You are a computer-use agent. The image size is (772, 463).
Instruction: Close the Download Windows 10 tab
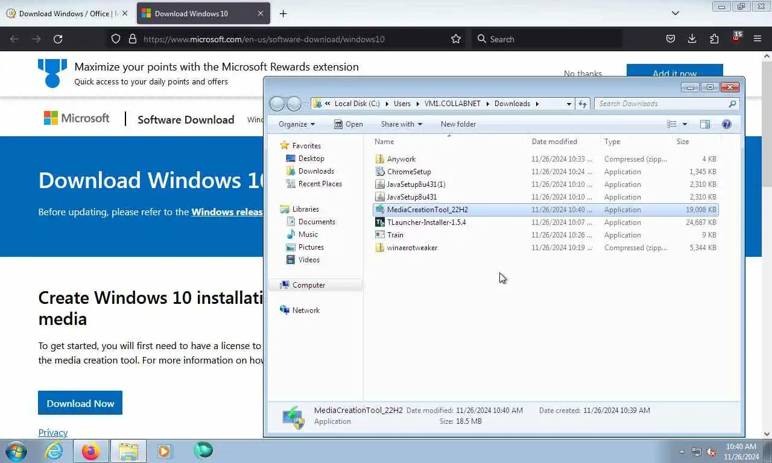tap(261, 13)
